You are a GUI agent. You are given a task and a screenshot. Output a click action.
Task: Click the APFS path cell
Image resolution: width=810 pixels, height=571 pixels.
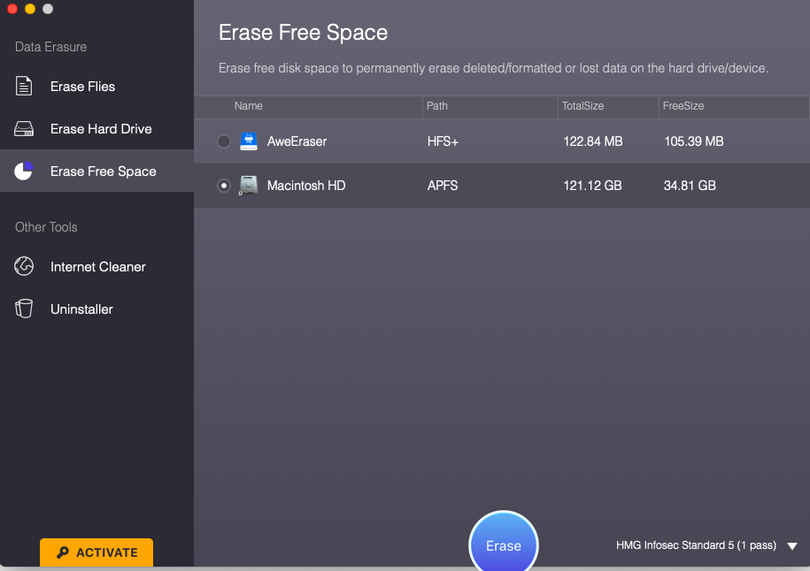click(443, 185)
